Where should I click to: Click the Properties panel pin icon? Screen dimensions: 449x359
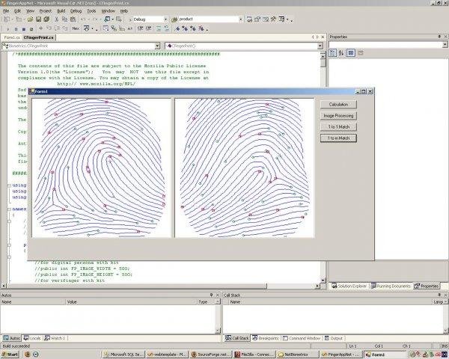point(439,37)
